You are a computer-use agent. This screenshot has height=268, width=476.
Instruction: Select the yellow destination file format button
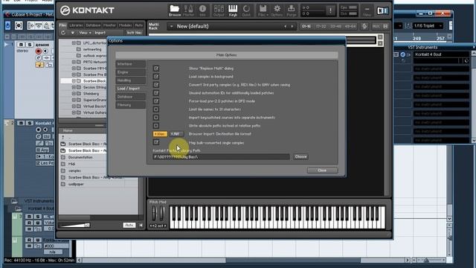pos(160,134)
